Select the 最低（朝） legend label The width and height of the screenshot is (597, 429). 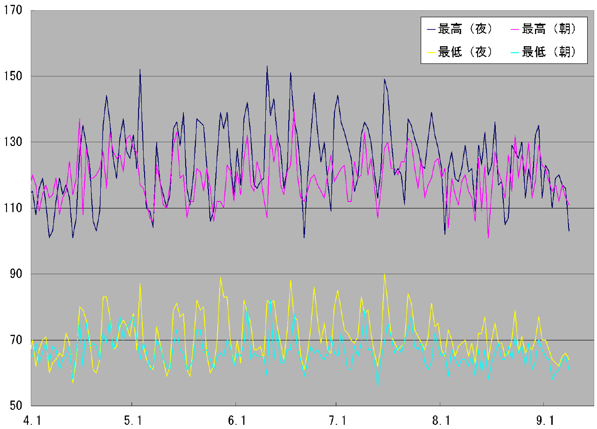(x=549, y=52)
